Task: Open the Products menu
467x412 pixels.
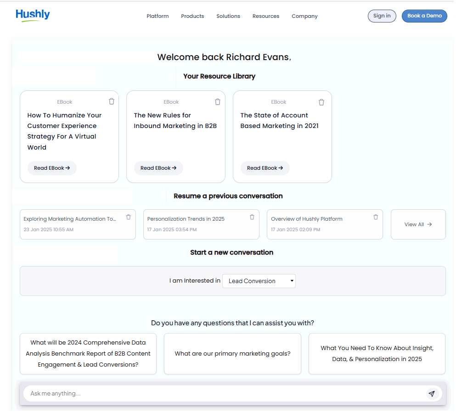Action: coord(192,16)
